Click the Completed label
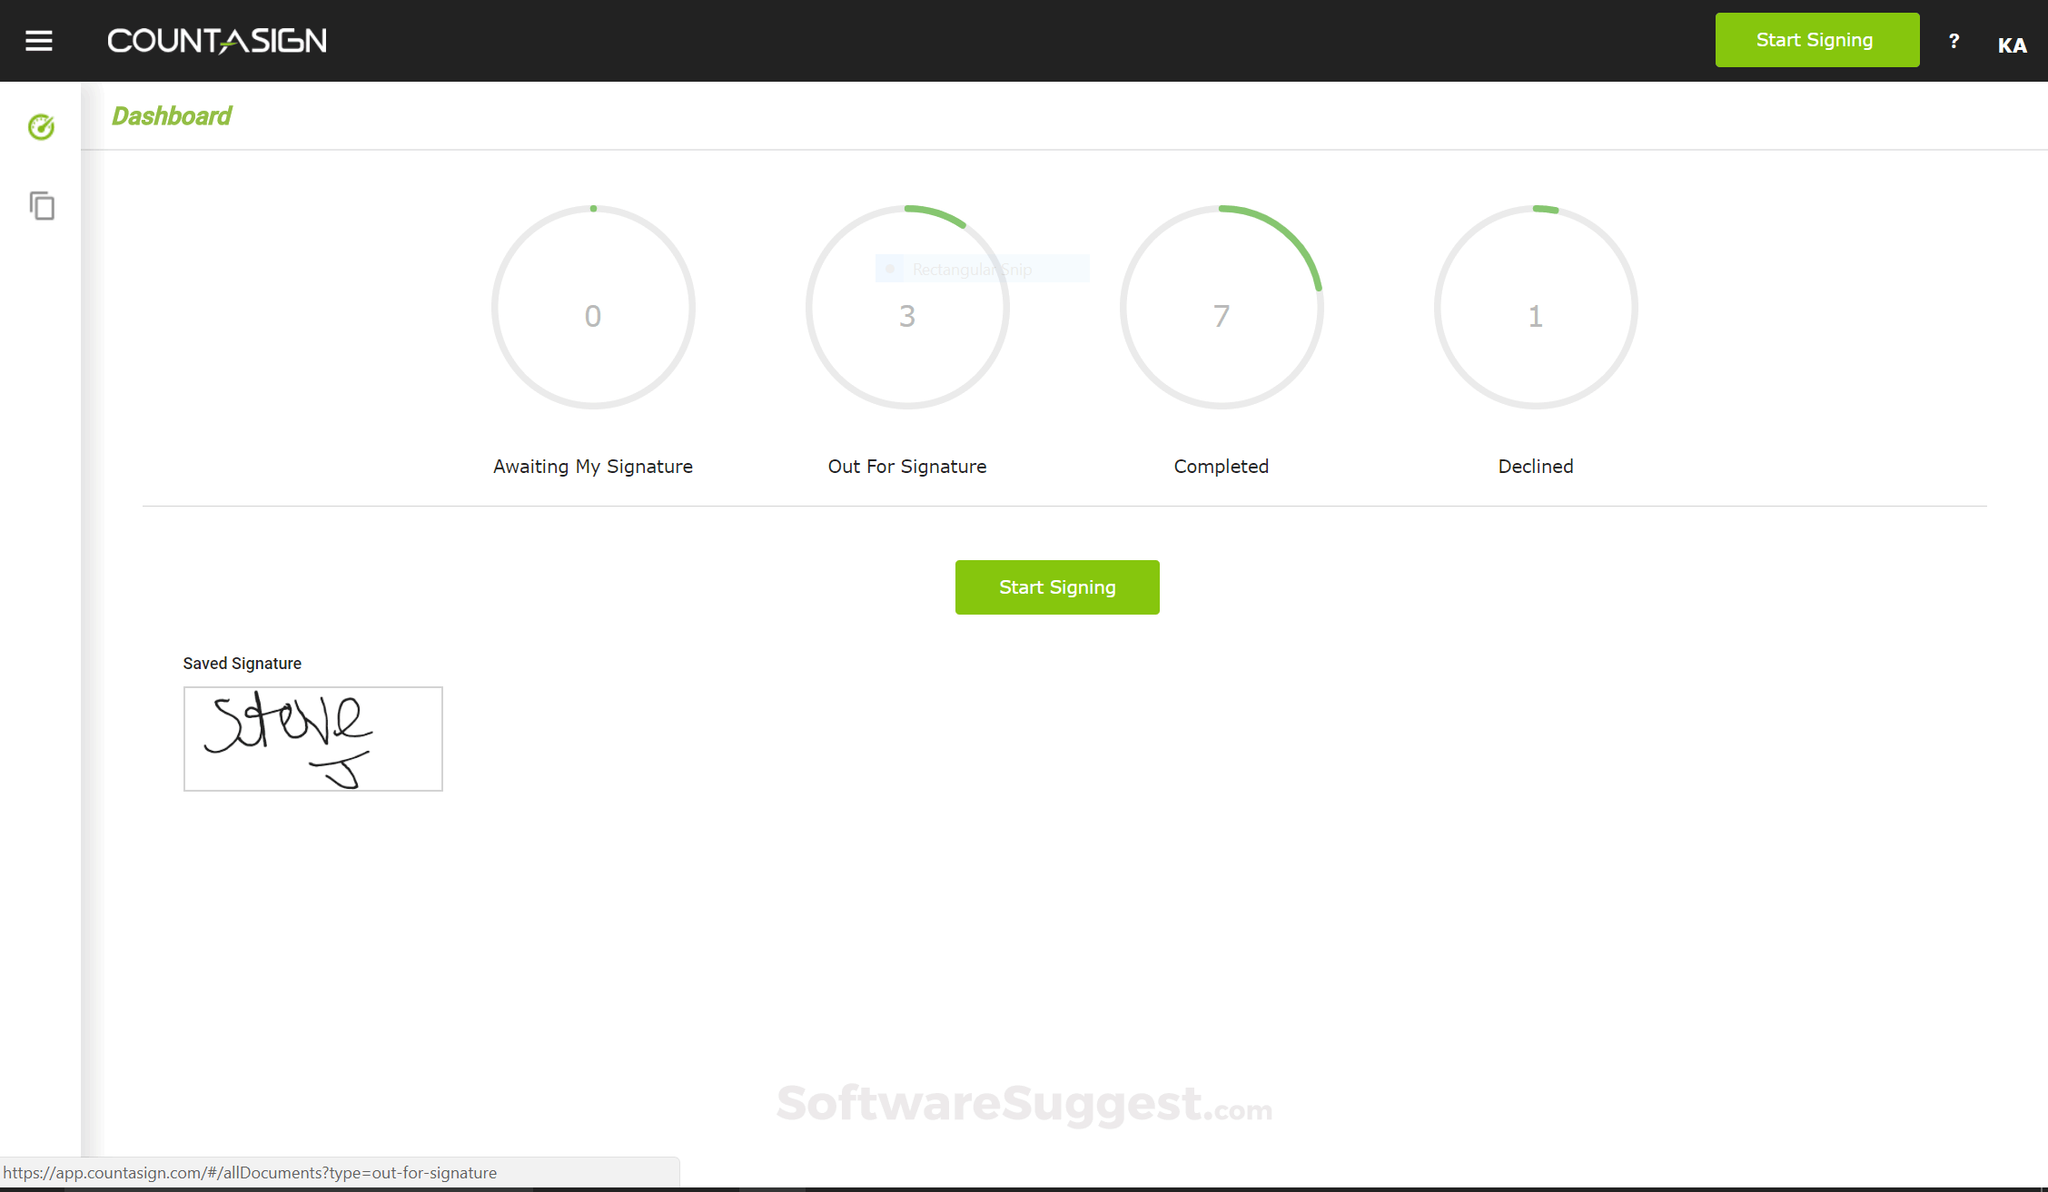Viewport: 2048px width, 1192px height. [x=1222, y=467]
